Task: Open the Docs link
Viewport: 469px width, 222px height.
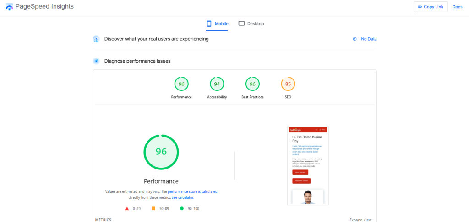Action: [x=458, y=7]
